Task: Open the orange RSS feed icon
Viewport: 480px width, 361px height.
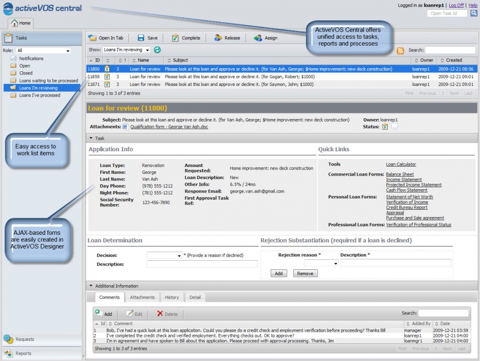Action: pos(400,50)
